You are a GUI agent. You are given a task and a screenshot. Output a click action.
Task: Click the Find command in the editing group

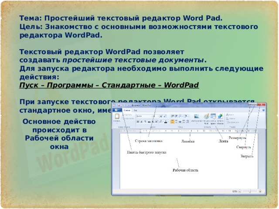coord(230,115)
